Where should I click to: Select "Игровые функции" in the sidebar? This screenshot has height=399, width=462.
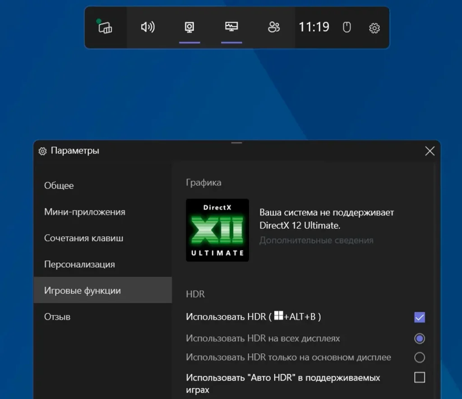83,291
